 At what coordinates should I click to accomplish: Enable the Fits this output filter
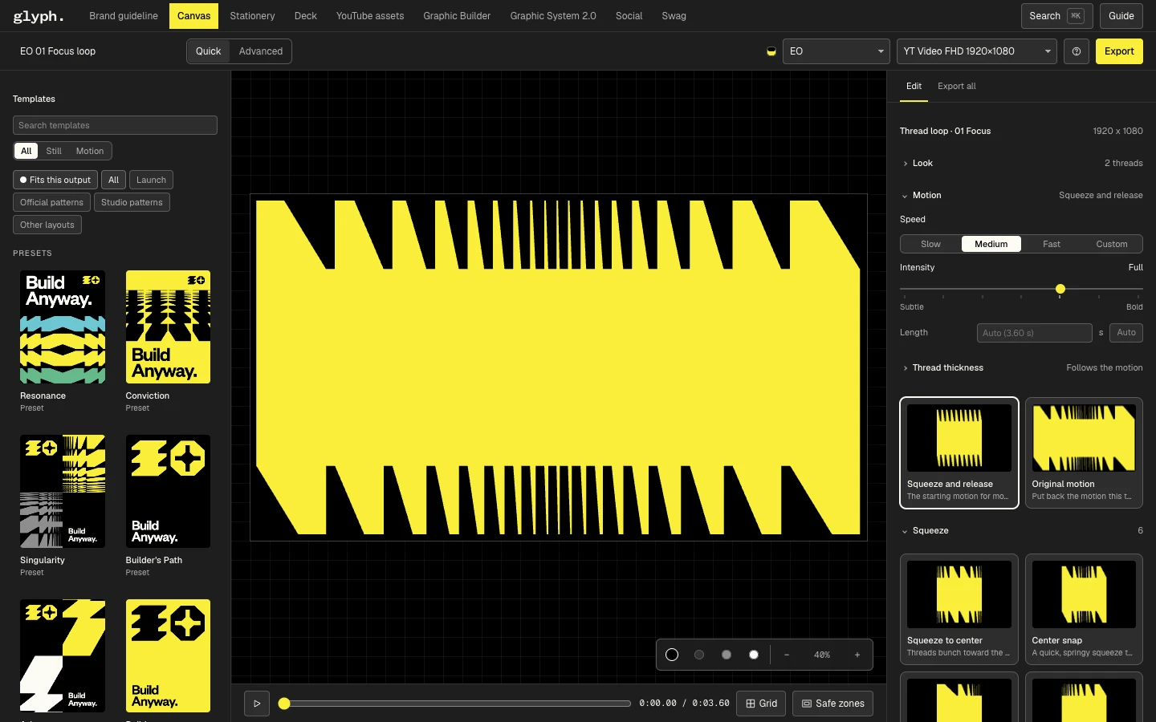coord(55,180)
